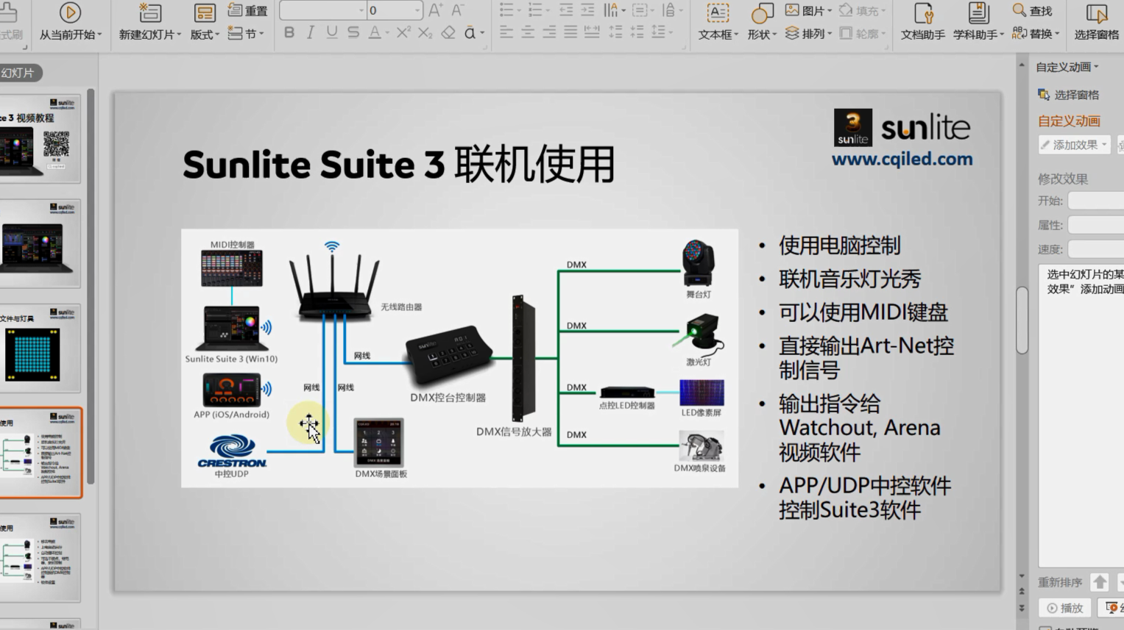Open the slide Layout (版式) icon
1124x630 pixels.
coord(205,12)
